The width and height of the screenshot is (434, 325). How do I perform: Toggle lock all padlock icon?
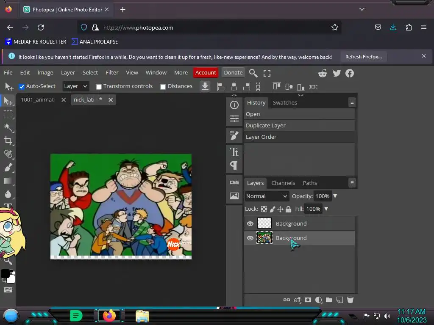pyautogui.click(x=288, y=209)
